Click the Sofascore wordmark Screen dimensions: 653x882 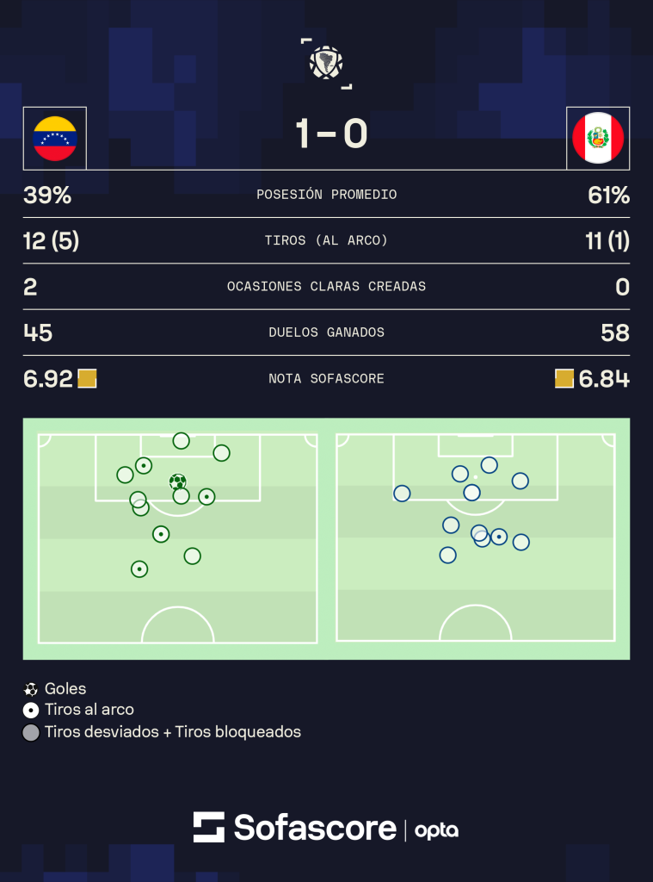(x=315, y=828)
